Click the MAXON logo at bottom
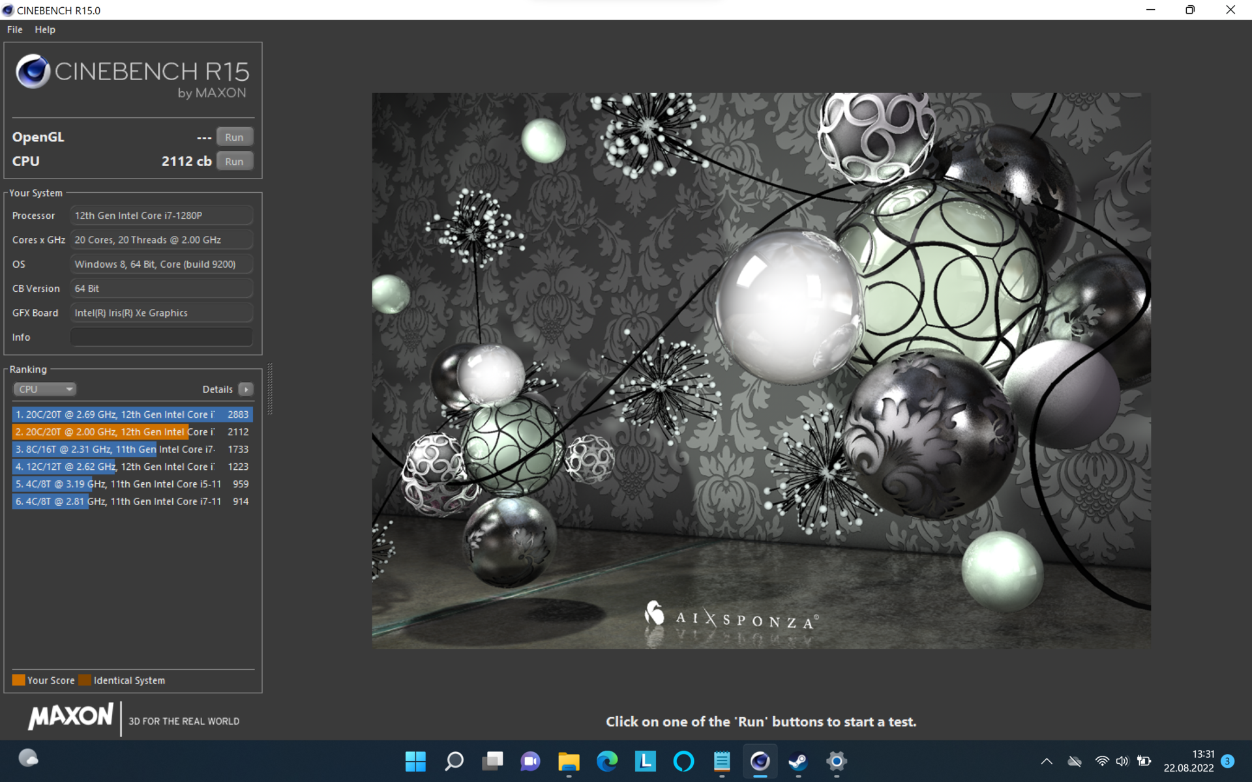Screen dimensions: 1252x782 pos(70,716)
